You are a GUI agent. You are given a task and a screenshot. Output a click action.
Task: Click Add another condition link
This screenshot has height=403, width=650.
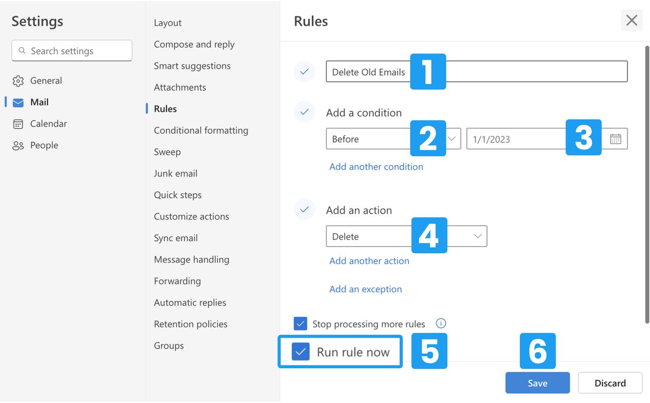[376, 167]
